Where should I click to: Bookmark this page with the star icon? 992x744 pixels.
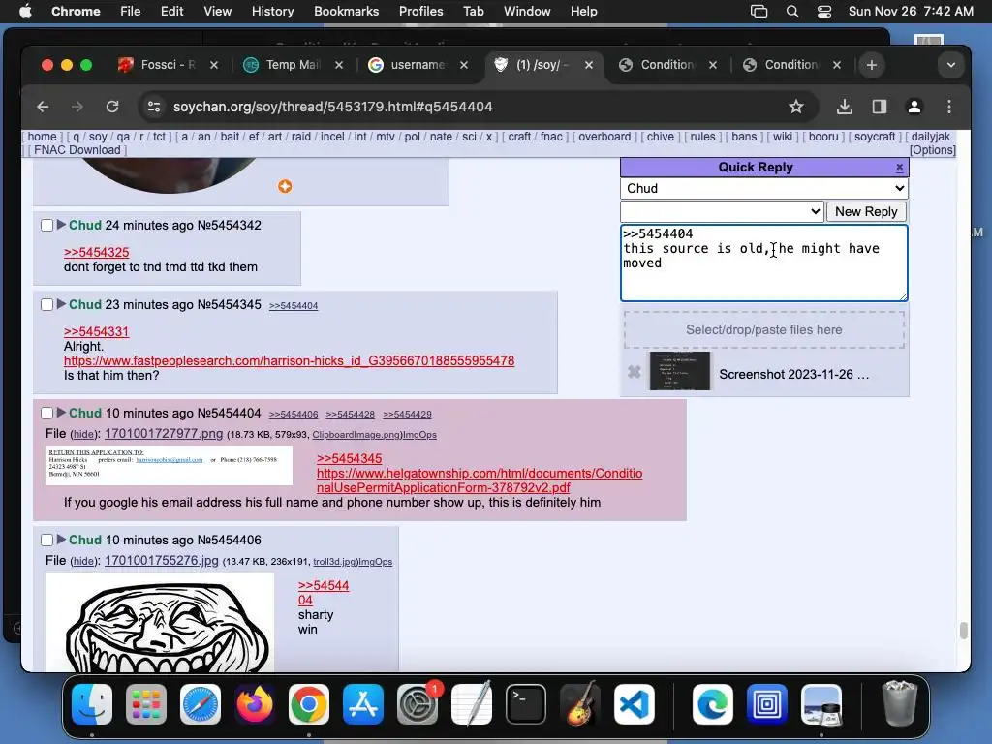[796, 107]
